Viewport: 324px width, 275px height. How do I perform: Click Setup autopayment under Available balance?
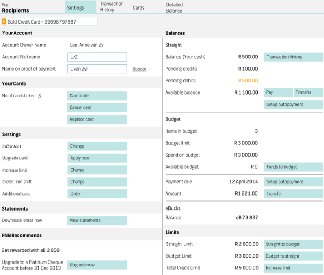(x=293, y=105)
